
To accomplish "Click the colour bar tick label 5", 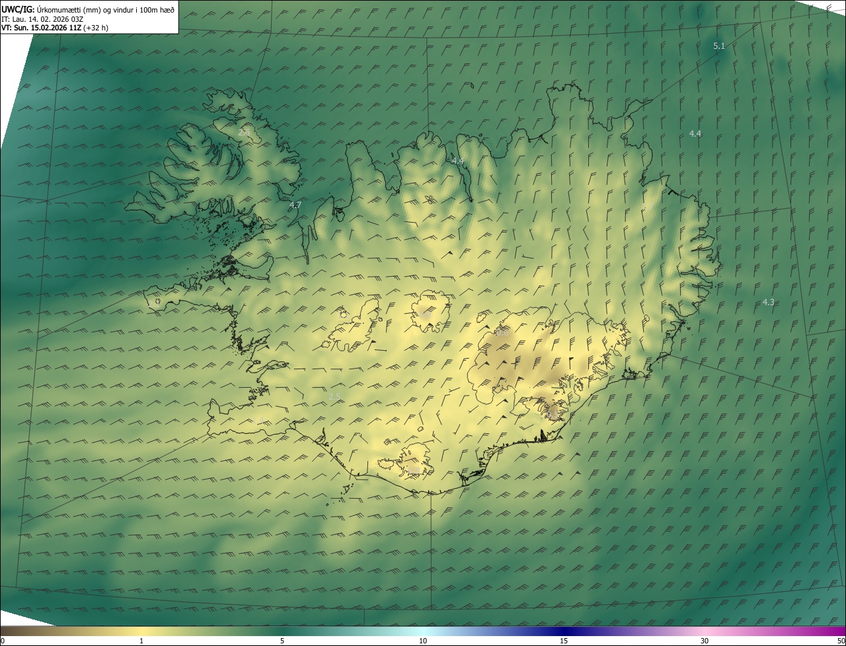I will pos(282,641).
